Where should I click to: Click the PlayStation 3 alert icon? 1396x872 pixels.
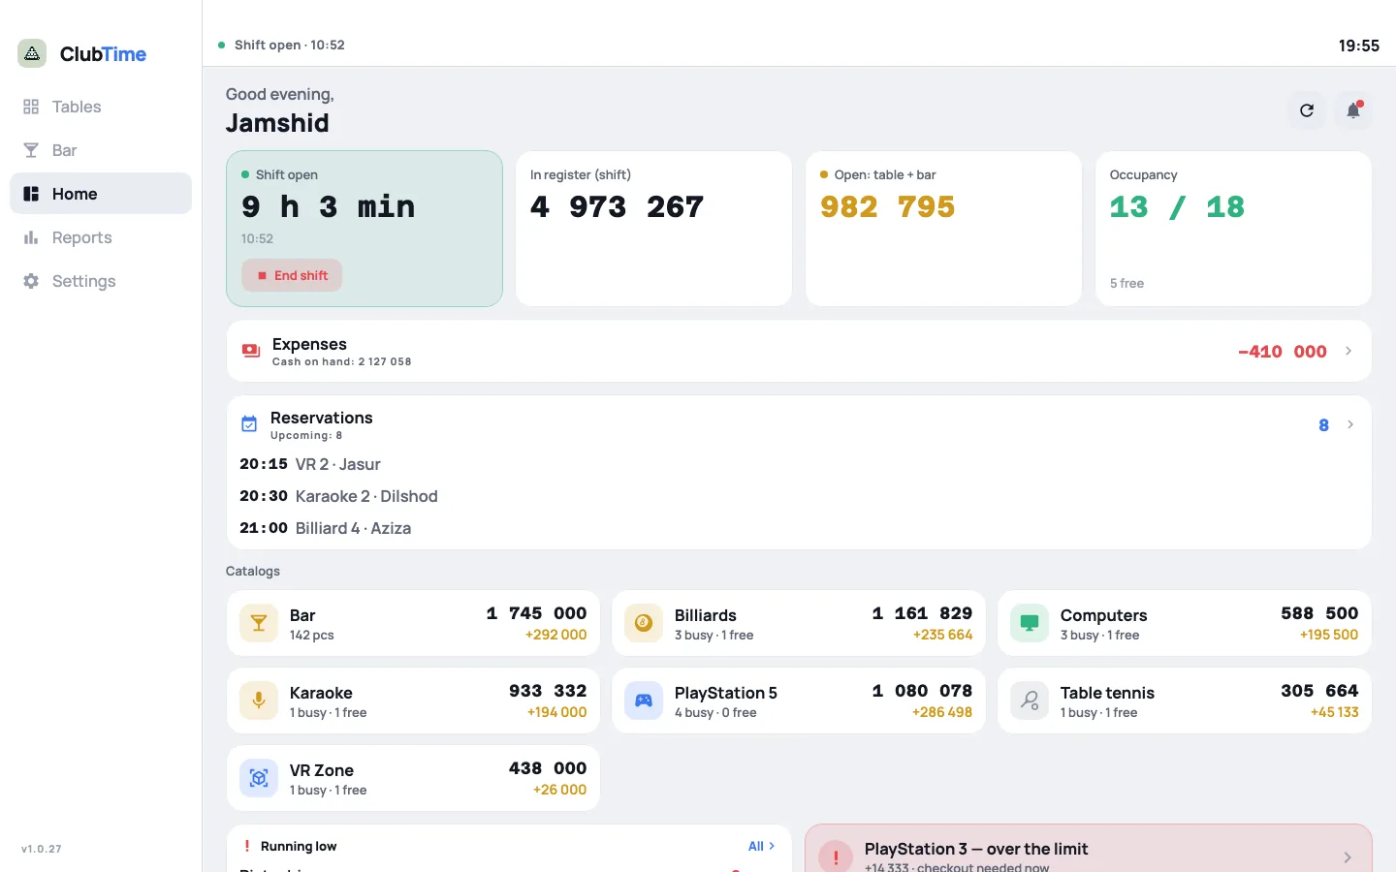(x=836, y=857)
